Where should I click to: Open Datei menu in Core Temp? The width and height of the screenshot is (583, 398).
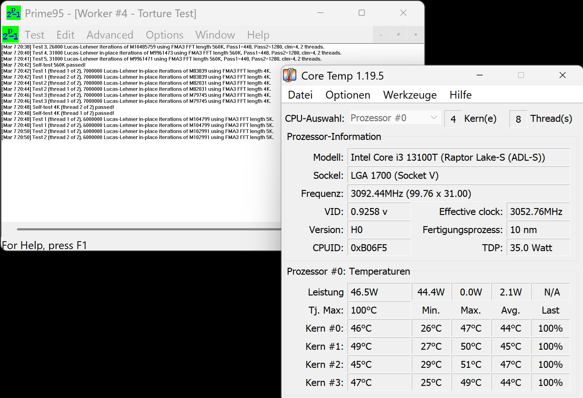(x=300, y=95)
